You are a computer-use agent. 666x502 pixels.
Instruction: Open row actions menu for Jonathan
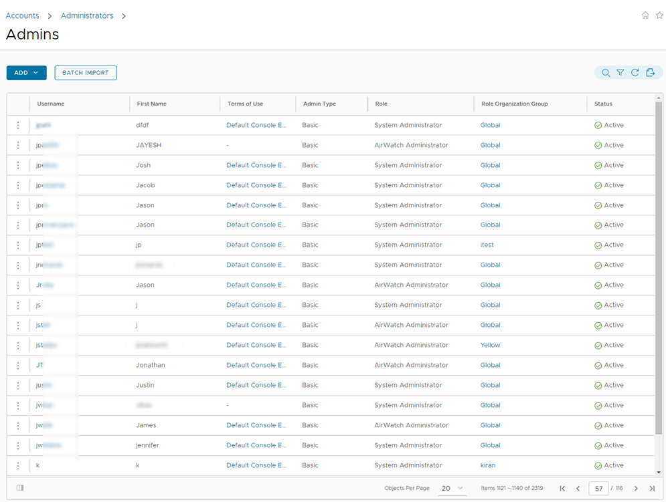[18, 365]
